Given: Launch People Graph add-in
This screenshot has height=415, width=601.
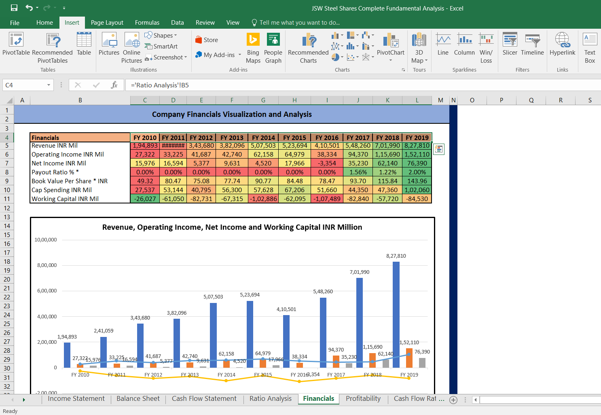Looking at the screenshot, I should point(273,48).
